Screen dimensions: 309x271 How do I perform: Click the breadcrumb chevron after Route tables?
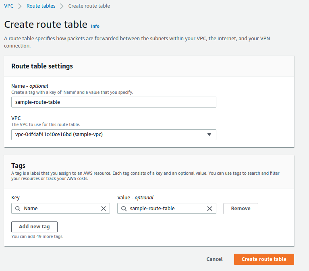62,6
